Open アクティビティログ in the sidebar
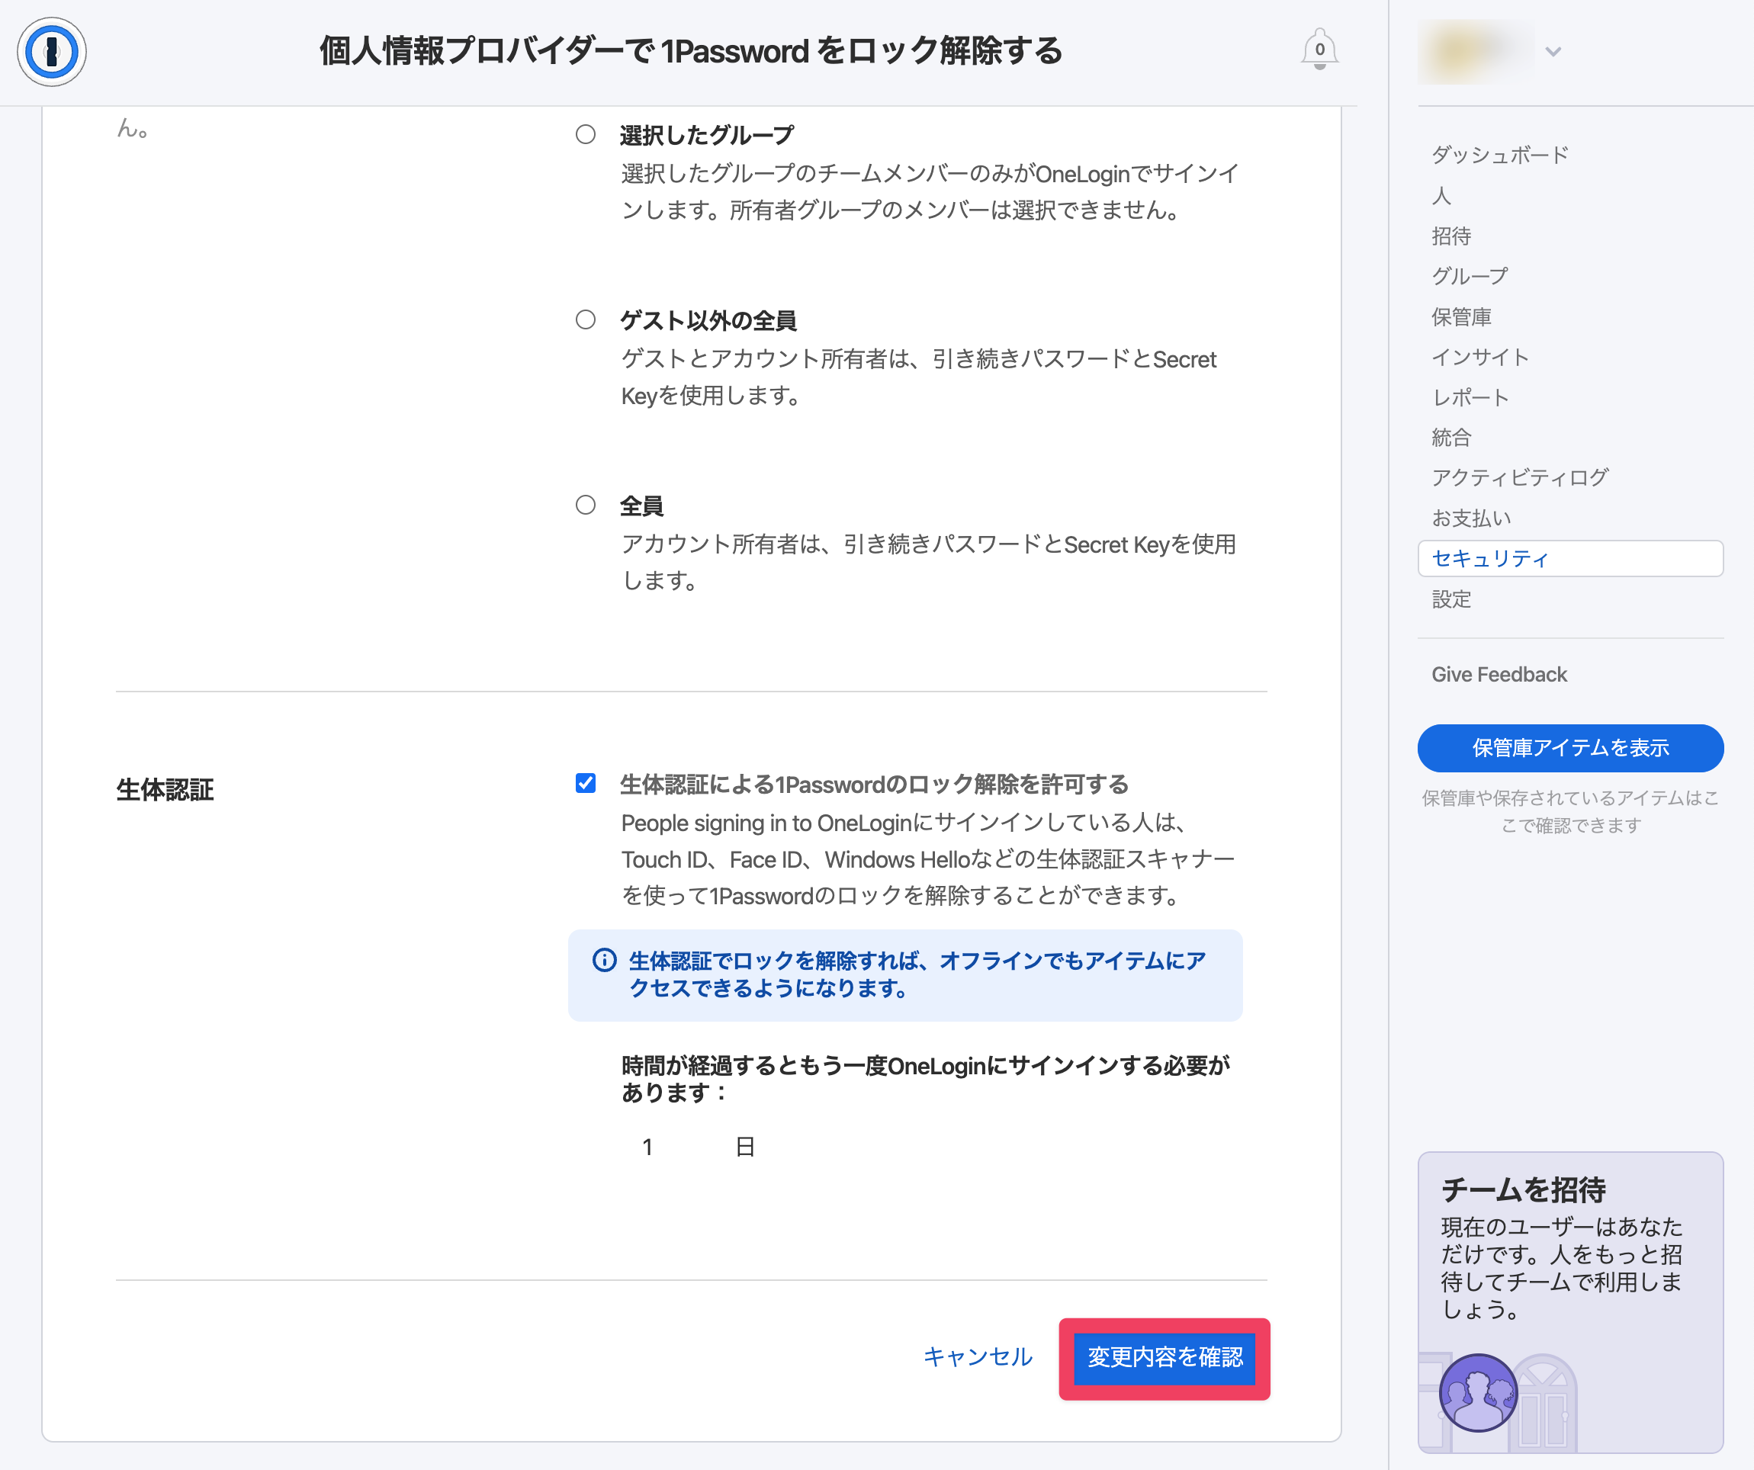The width and height of the screenshot is (1754, 1470). click(1520, 477)
